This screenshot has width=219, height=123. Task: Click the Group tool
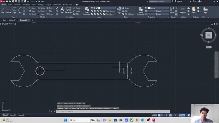pyautogui.click(x=172, y=10)
